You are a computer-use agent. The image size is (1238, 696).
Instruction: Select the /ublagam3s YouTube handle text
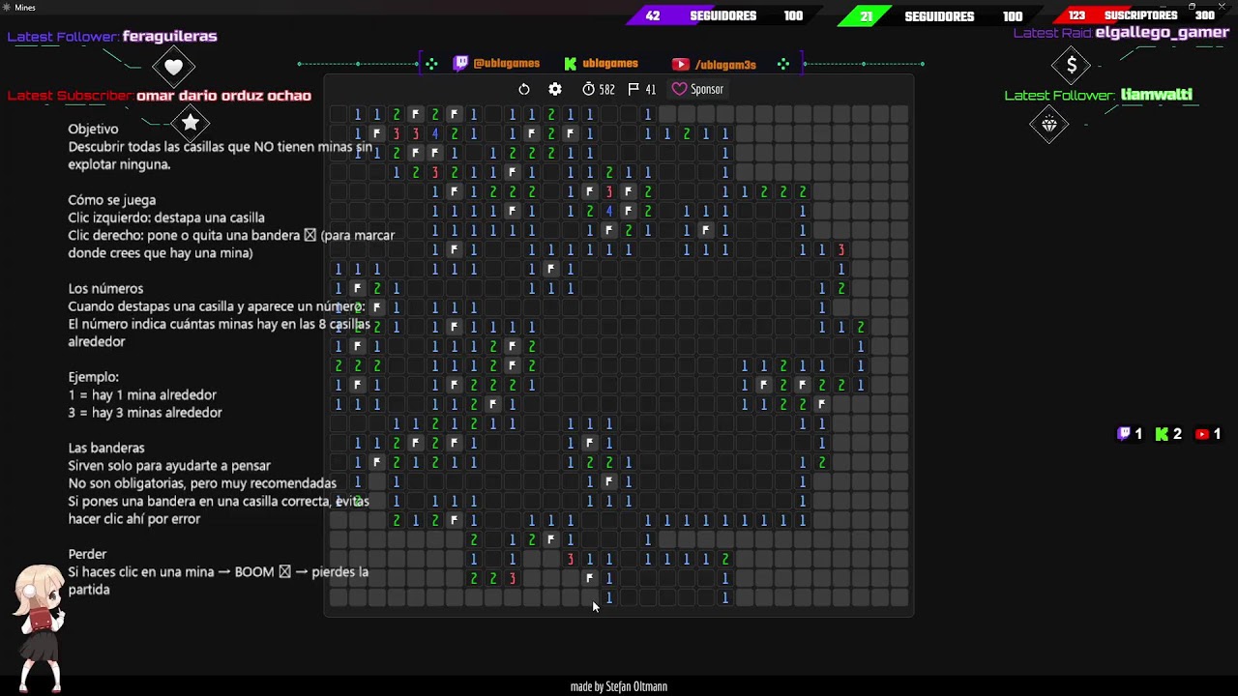click(725, 65)
